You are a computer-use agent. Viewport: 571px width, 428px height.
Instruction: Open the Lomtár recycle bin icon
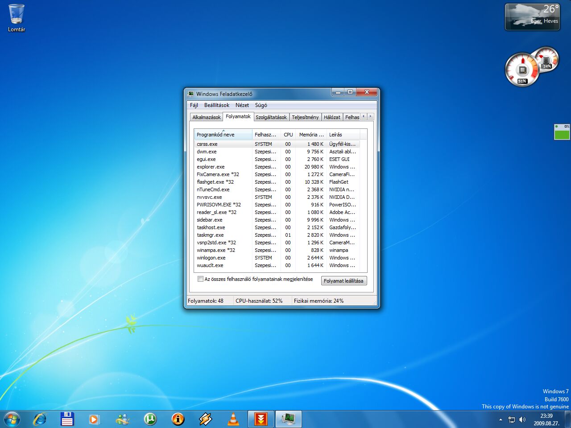(x=17, y=18)
